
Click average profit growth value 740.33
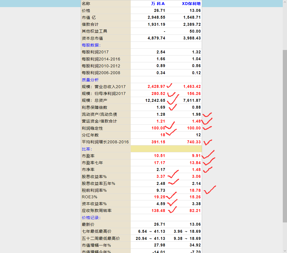pyautogui.click(x=194, y=142)
